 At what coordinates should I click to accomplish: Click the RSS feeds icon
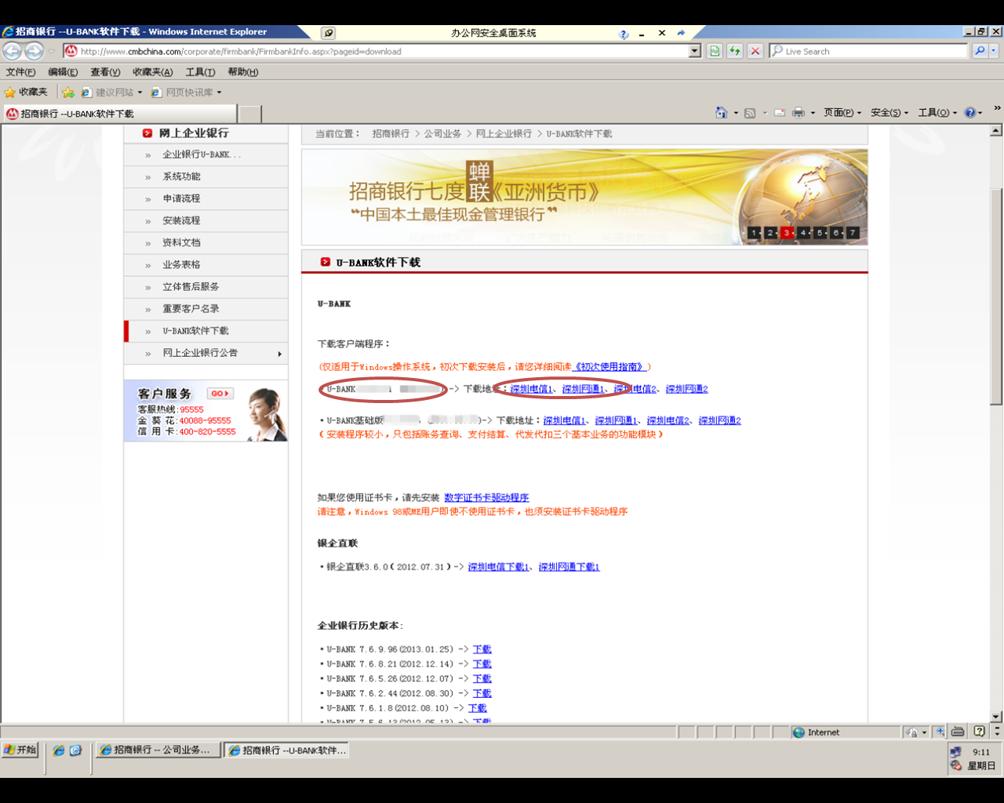pos(750,113)
